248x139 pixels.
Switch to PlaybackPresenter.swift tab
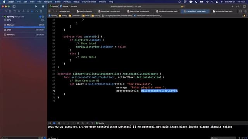167,11
